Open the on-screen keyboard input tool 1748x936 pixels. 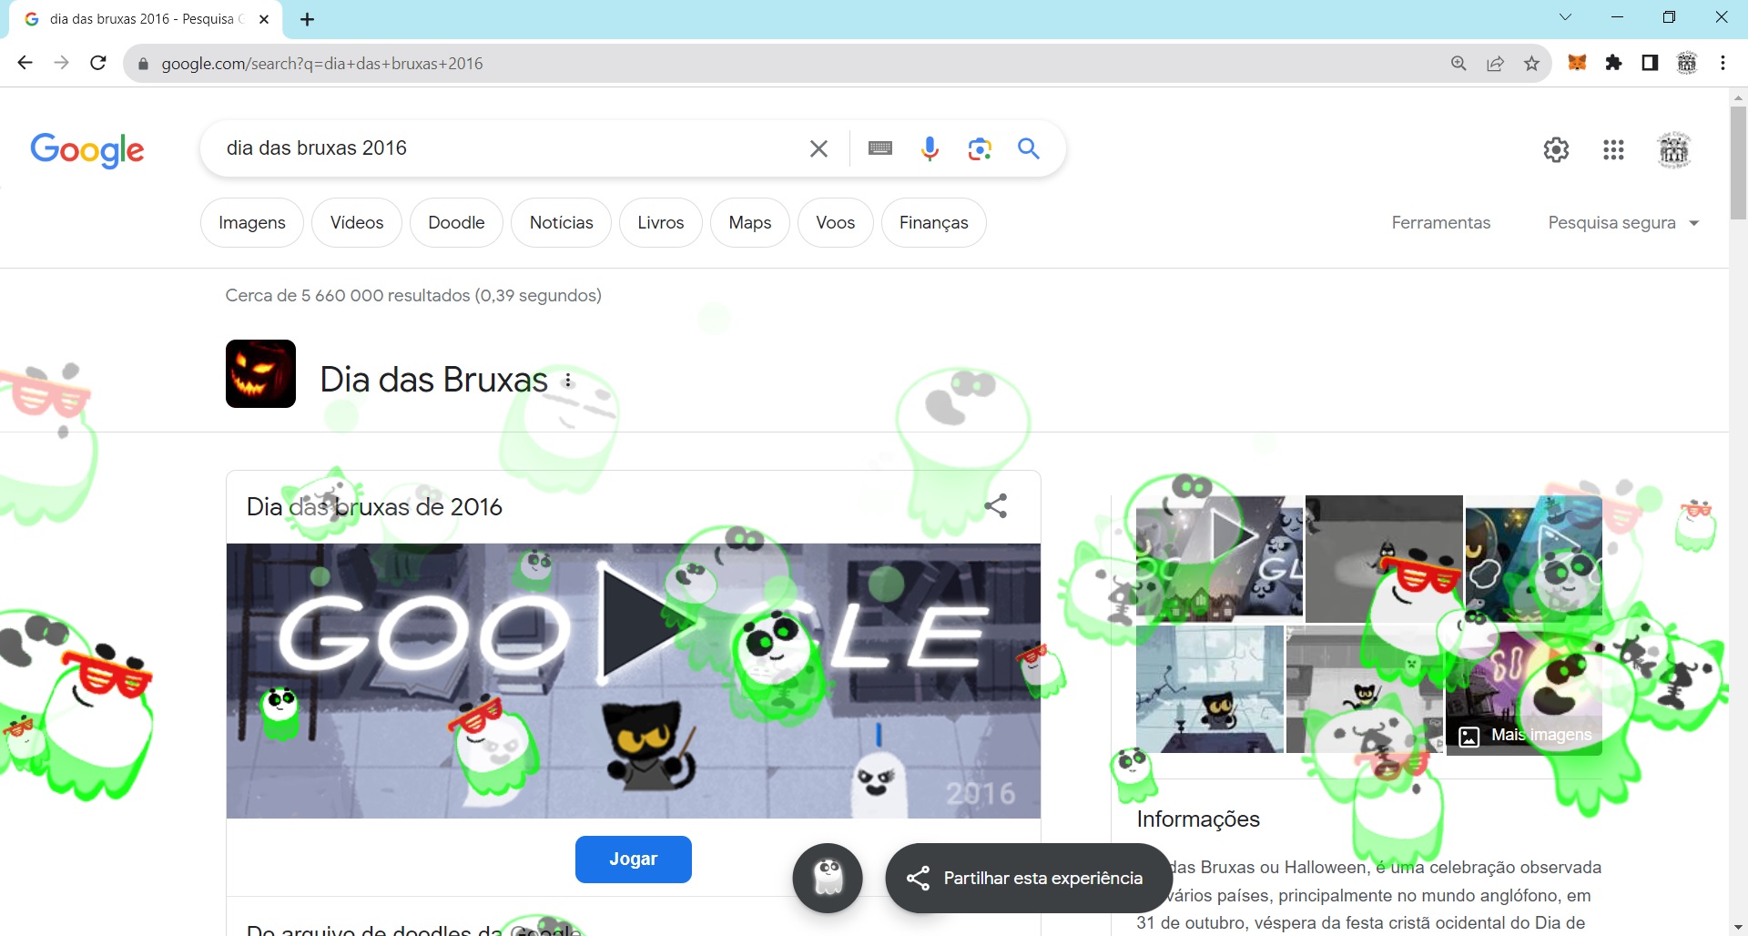880,148
